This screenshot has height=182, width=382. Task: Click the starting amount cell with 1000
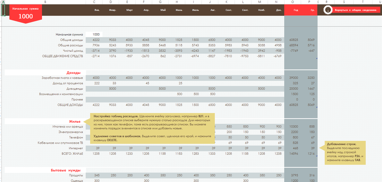(95, 34)
